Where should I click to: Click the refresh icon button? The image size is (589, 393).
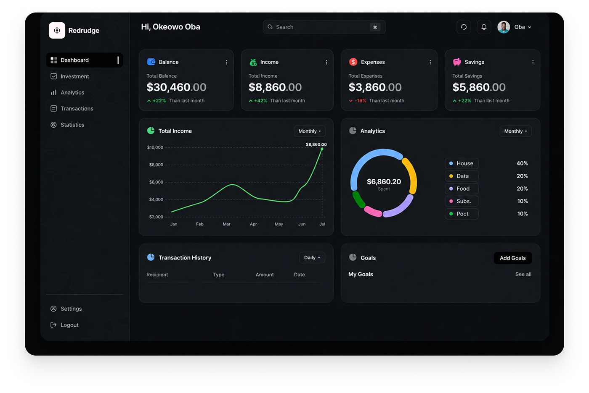tap(464, 27)
